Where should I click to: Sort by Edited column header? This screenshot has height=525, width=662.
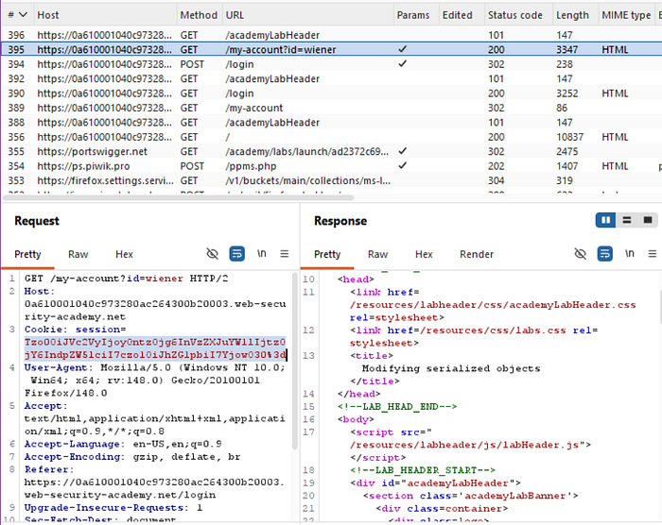462,15
